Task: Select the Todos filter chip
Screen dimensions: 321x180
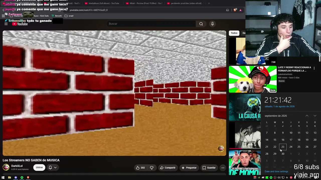Action: (234, 33)
